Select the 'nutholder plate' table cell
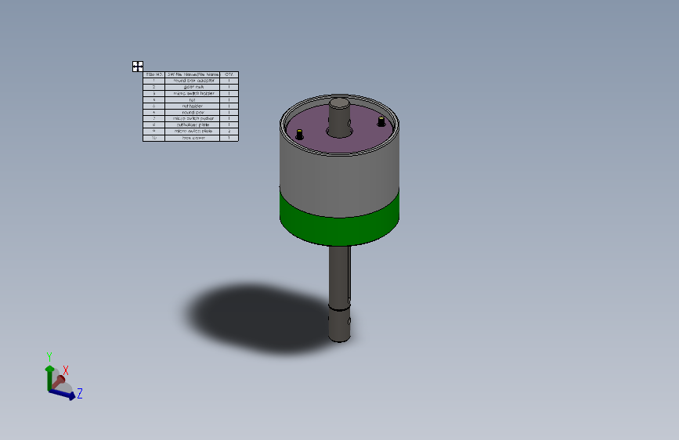 [x=193, y=124]
